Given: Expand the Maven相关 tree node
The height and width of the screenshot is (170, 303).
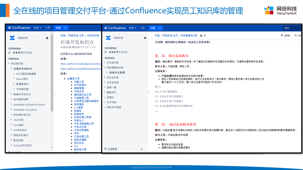Looking at the screenshot, I should pyautogui.click(x=14, y=79).
